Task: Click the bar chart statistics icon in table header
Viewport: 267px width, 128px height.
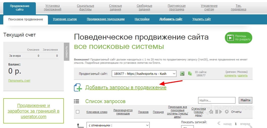Action: click(x=211, y=112)
